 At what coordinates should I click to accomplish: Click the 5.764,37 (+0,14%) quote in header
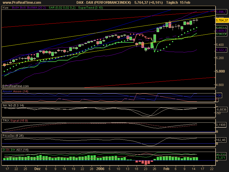click(x=149, y=3)
